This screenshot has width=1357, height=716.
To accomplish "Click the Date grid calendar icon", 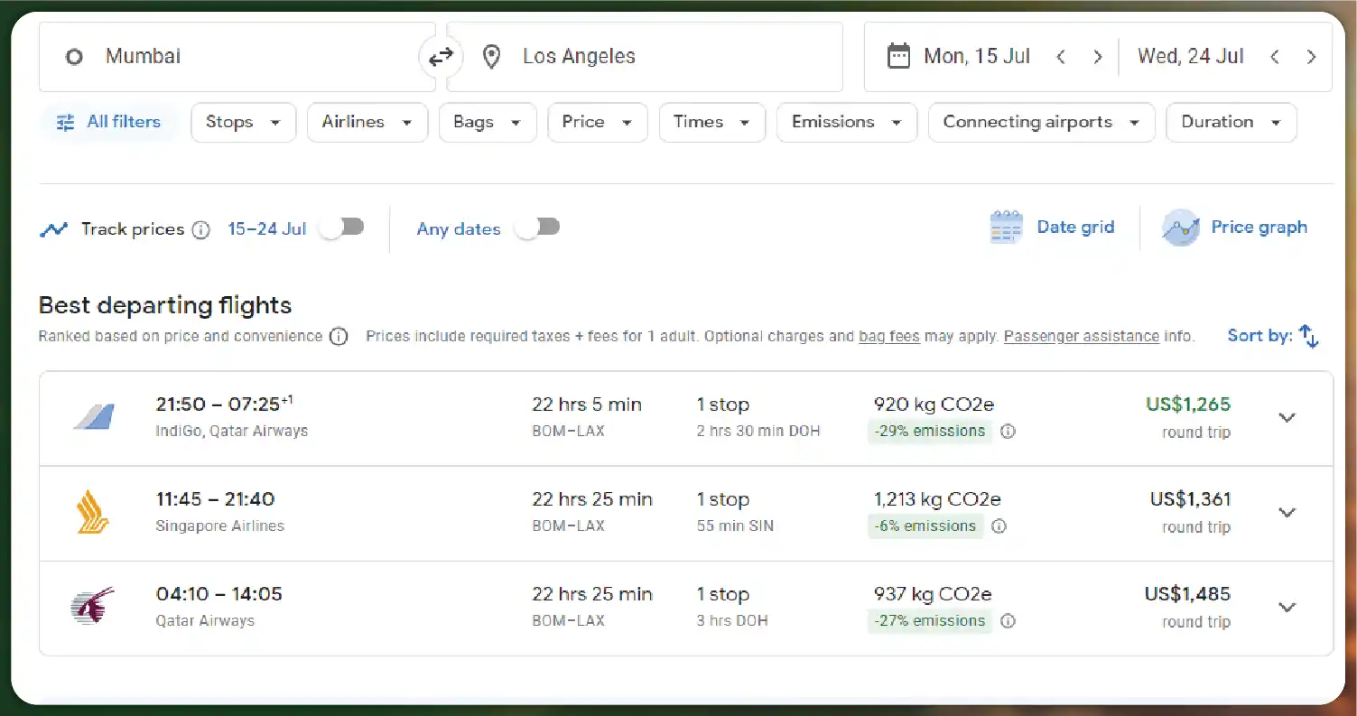I will (x=1006, y=228).
